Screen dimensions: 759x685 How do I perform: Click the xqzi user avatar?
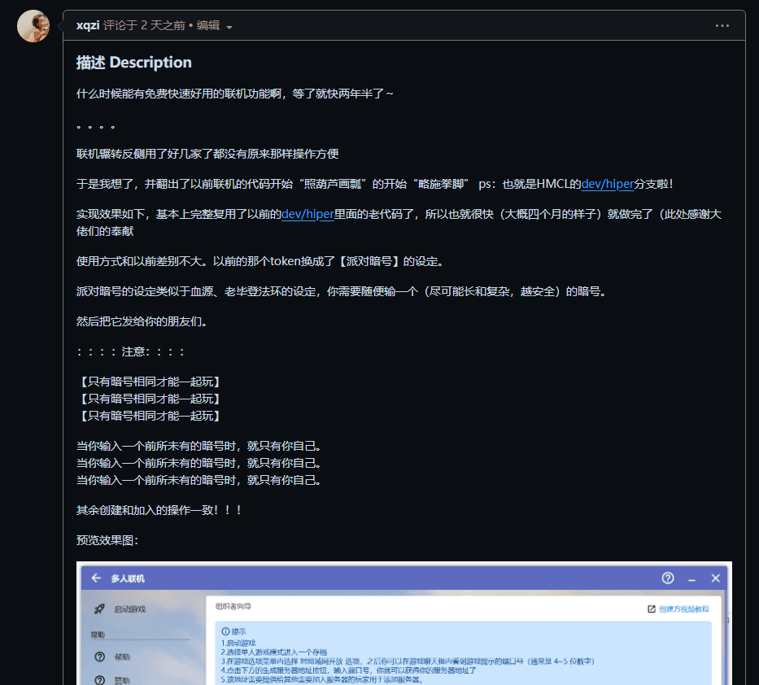33,26
